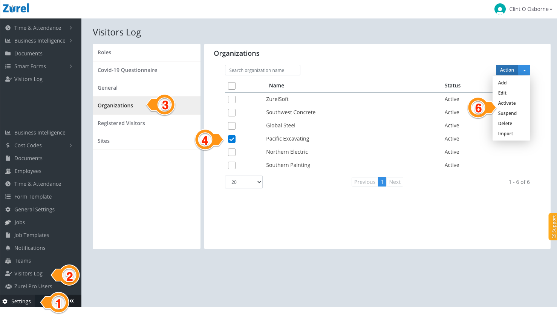The width and height of the screenshot is (557, 315).
Task: Check the ZurelSoft organization checkbox
Action: (231, 99)
